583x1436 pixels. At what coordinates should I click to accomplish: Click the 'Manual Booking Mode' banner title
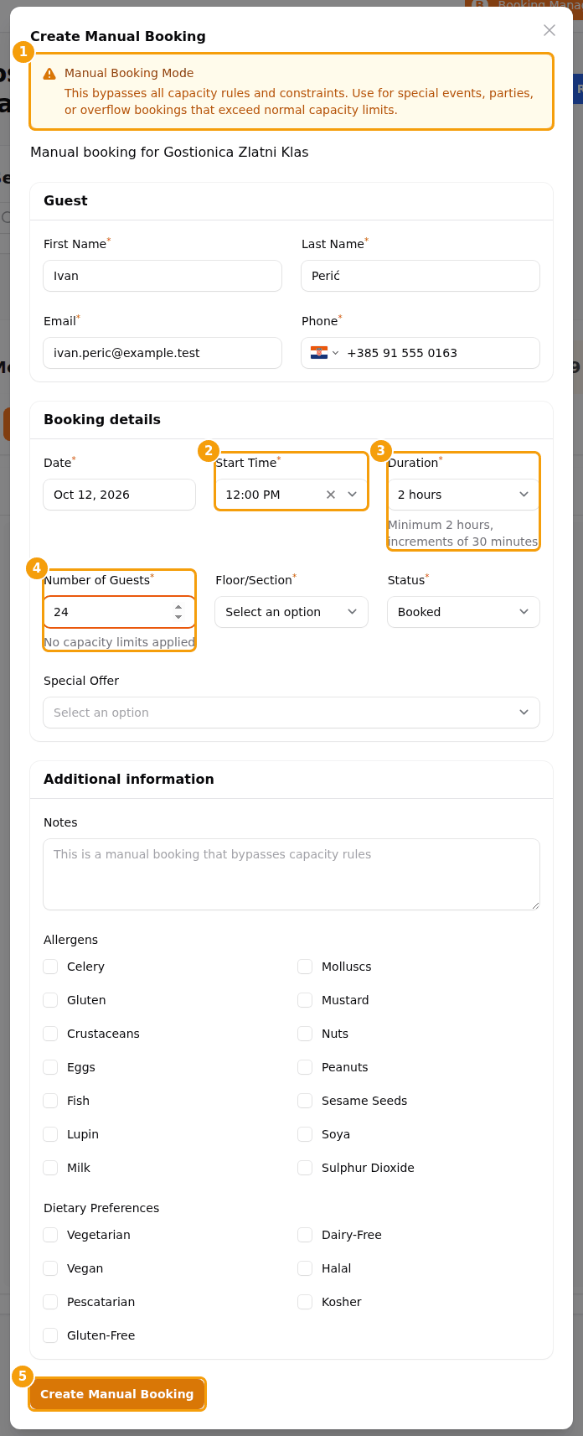click(129, 73)
